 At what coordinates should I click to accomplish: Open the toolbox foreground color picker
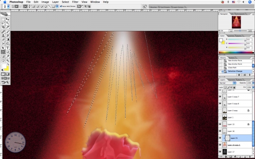point(4,66)
